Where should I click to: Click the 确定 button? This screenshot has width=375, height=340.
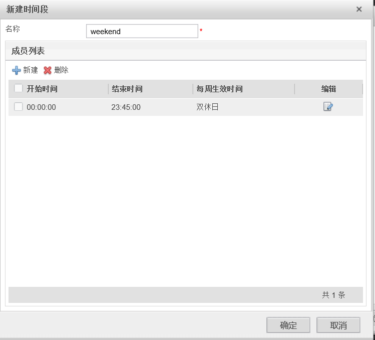pos(288,325)
